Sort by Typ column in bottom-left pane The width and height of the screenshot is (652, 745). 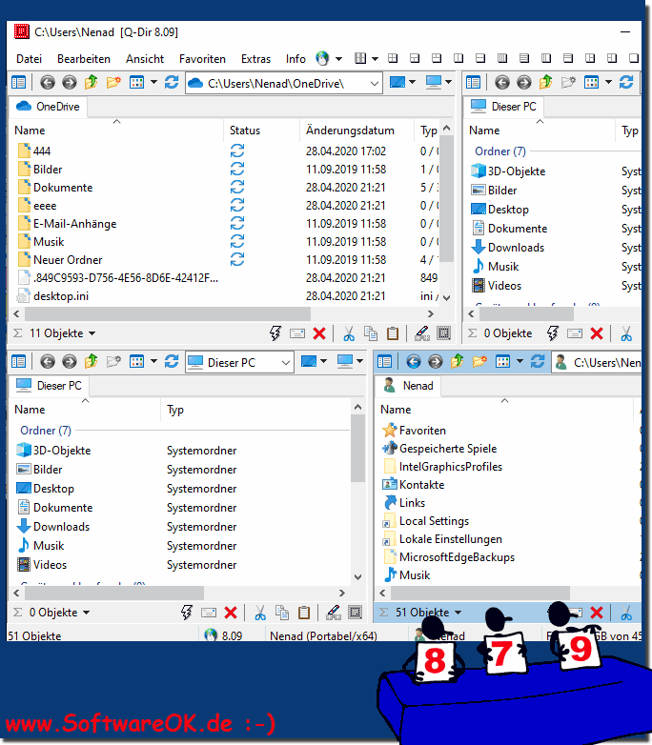[x=175, y=410]
